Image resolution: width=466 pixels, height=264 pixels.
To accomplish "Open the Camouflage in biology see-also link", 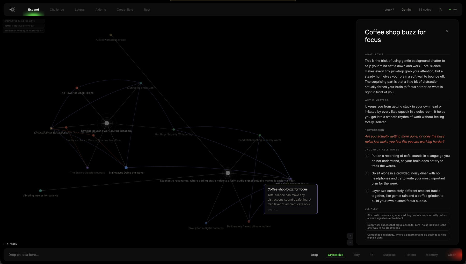I will tap(407, 236).
